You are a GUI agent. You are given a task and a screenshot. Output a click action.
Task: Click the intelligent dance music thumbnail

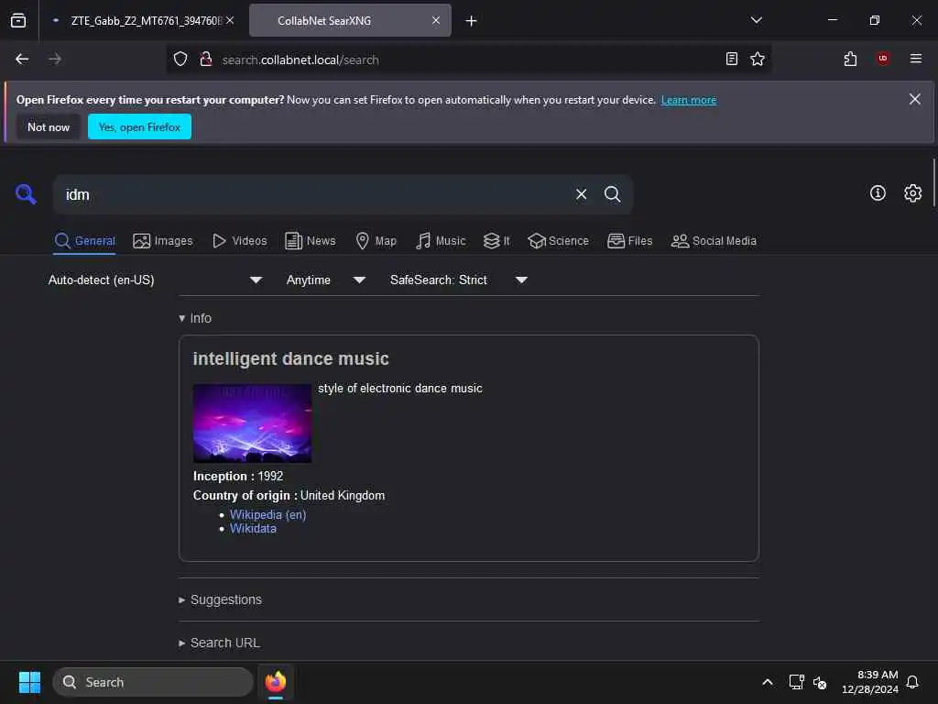tap(252, 423)
